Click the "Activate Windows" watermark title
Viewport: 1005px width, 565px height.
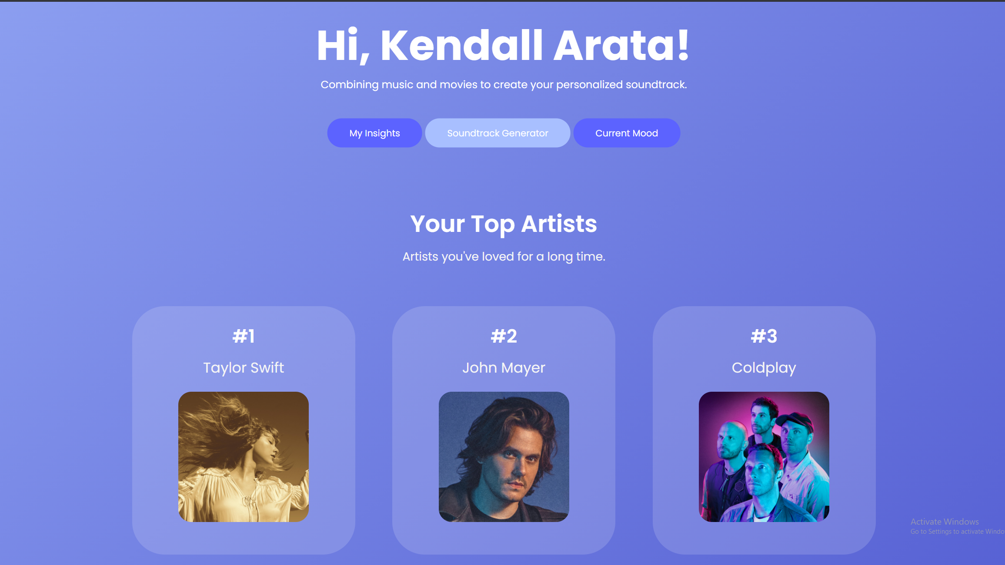click(945, 522)
